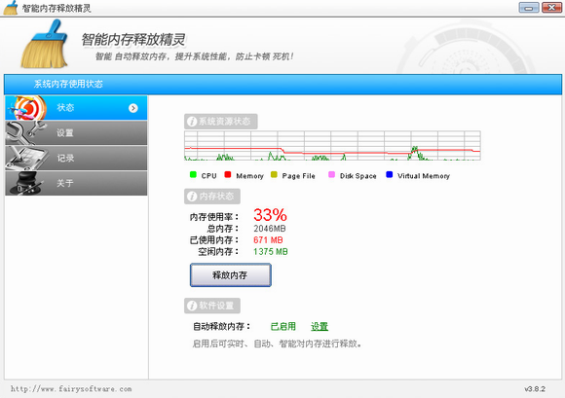Click the info icon on 内存状态 label

pyautogui.click(x=192, y=197)
